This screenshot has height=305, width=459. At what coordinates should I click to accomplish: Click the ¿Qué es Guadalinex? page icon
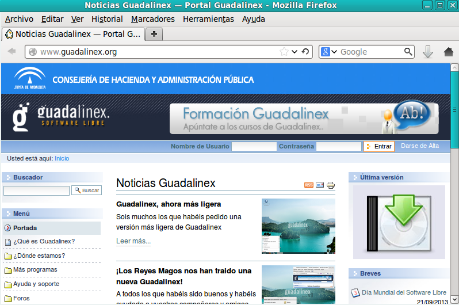pyautogui.click(x=8, y=242)
